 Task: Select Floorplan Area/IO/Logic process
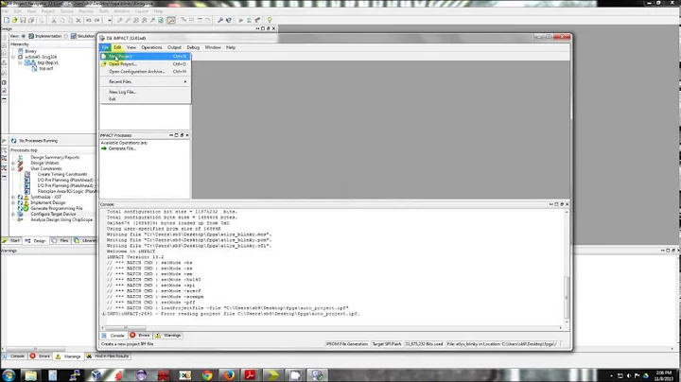tap(66, 191)
